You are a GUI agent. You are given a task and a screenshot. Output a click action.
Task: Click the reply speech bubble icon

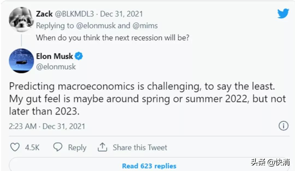pyautogui.click(x=58, y=147)
